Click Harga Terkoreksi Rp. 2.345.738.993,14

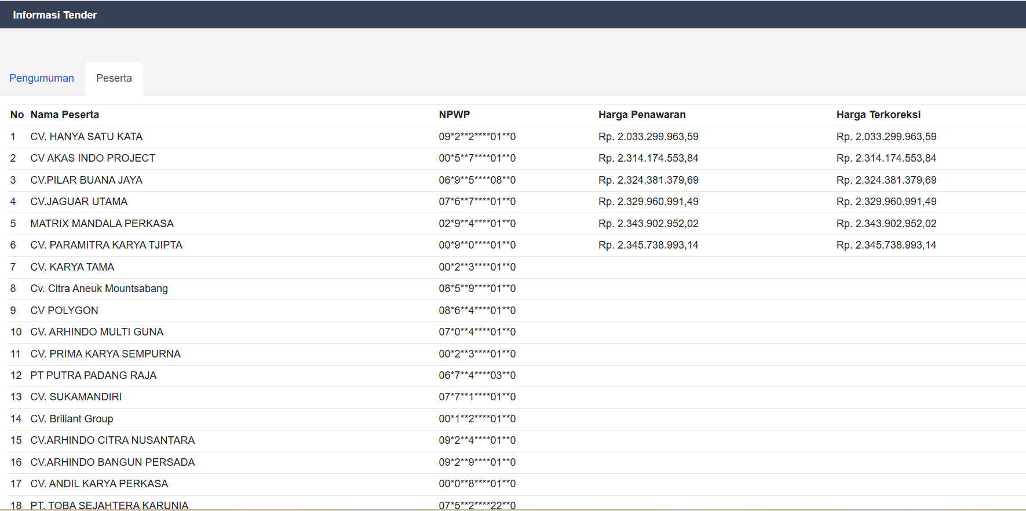tap(886, 245)
